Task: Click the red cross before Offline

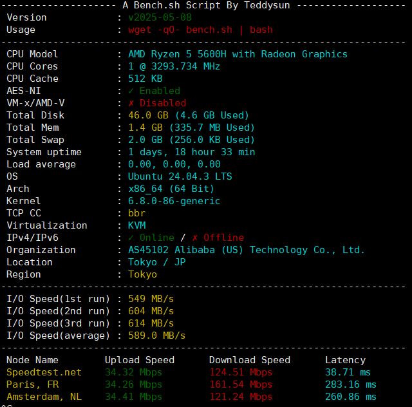Action: pos(195,238)
